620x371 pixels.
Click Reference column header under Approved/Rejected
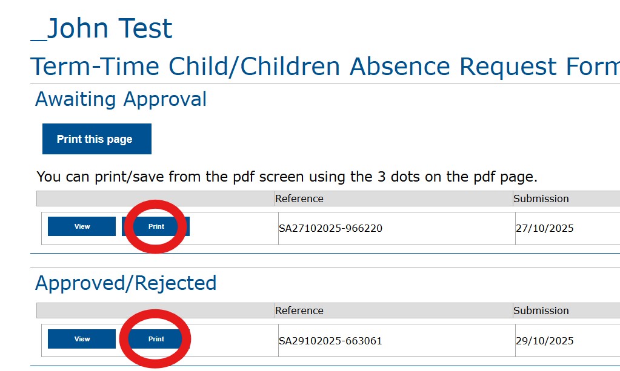[x=299, y=310]
